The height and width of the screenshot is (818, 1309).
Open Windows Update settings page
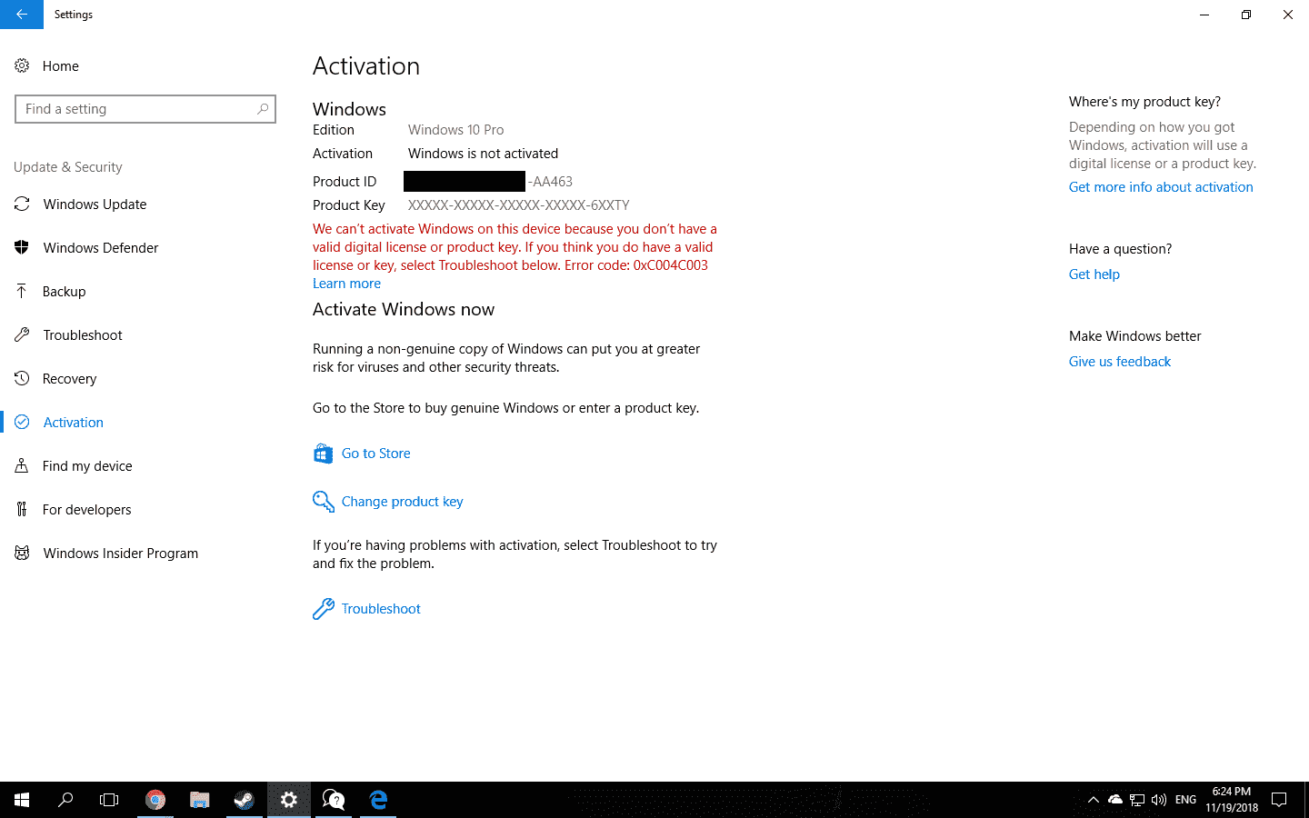point(95,204)
